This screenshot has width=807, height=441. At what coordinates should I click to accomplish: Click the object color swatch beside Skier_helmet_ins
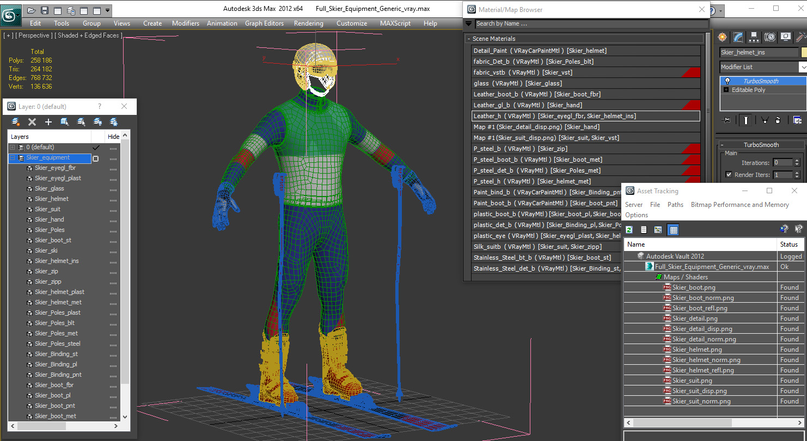coord(804,52)
